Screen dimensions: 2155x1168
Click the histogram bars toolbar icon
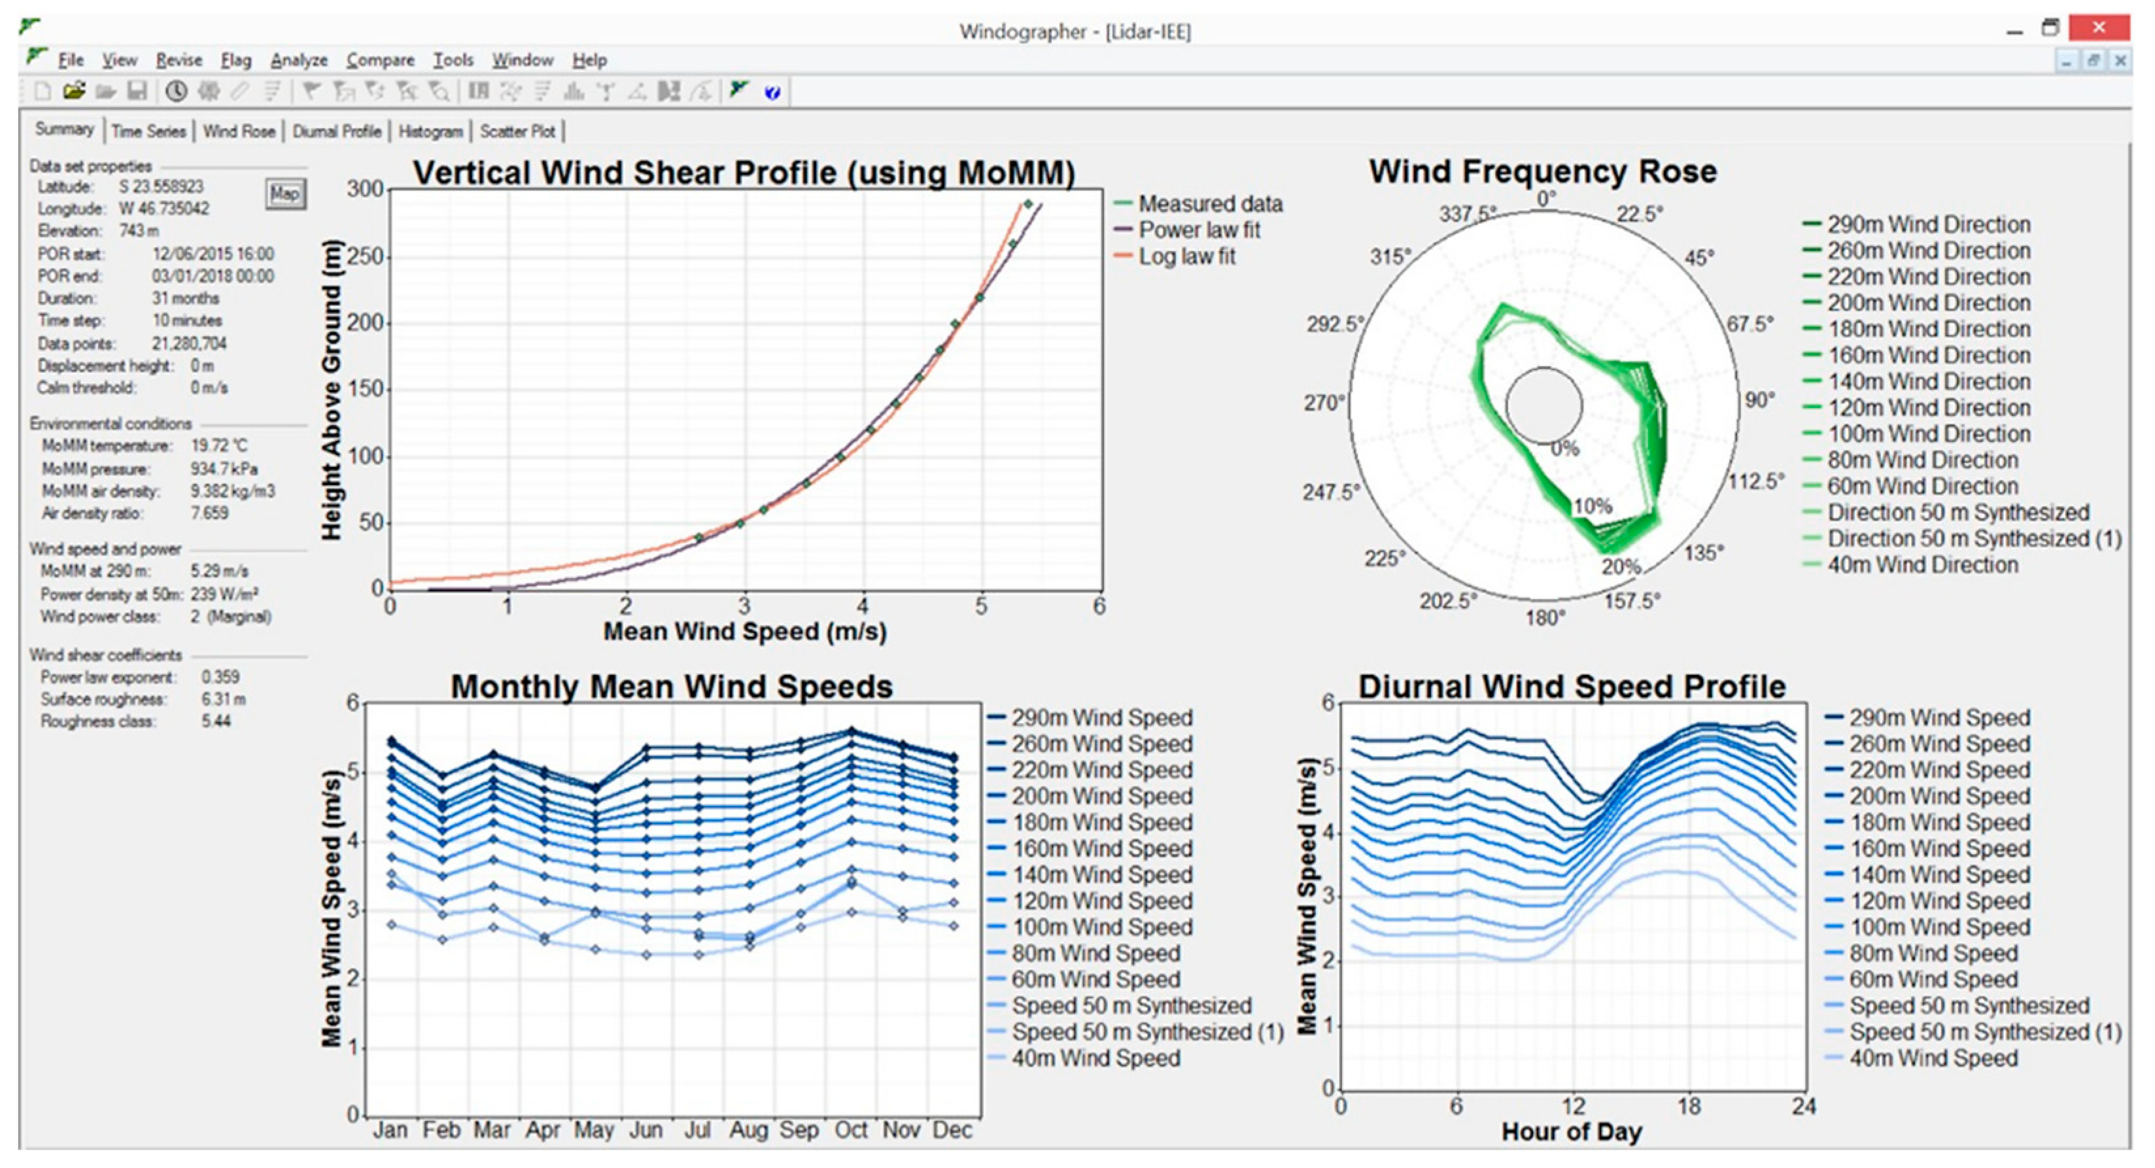coord(574,91)
